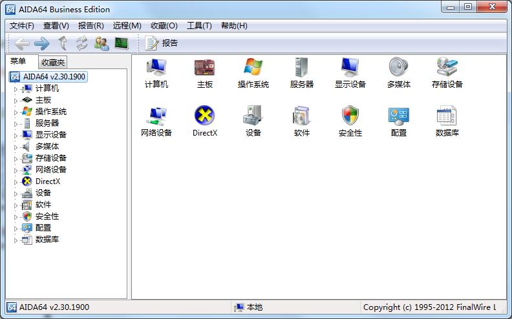Select 计算机 in the left tree
The image size is (512, 319).
(x=47, y=88)
